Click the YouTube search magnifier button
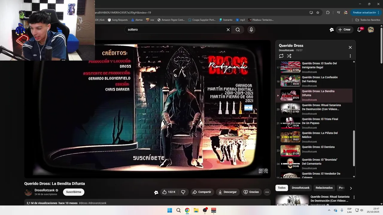Image resolution: width=383 pixels, height=215 pixels. [x=238, y=30]
